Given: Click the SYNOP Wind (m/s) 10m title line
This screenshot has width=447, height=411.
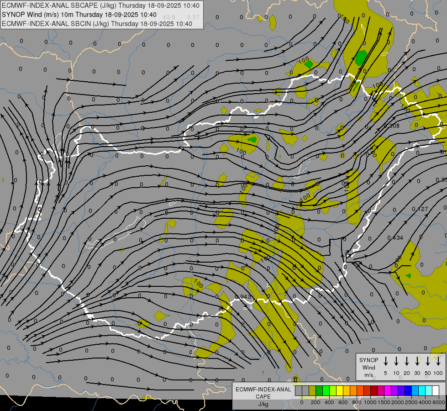Looking at the screenshot, I should click(x=79, y=15).
